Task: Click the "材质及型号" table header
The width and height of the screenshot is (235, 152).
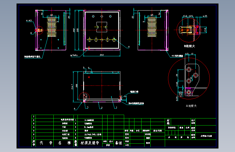Action: pyautogui.click(x=90, y=143)
